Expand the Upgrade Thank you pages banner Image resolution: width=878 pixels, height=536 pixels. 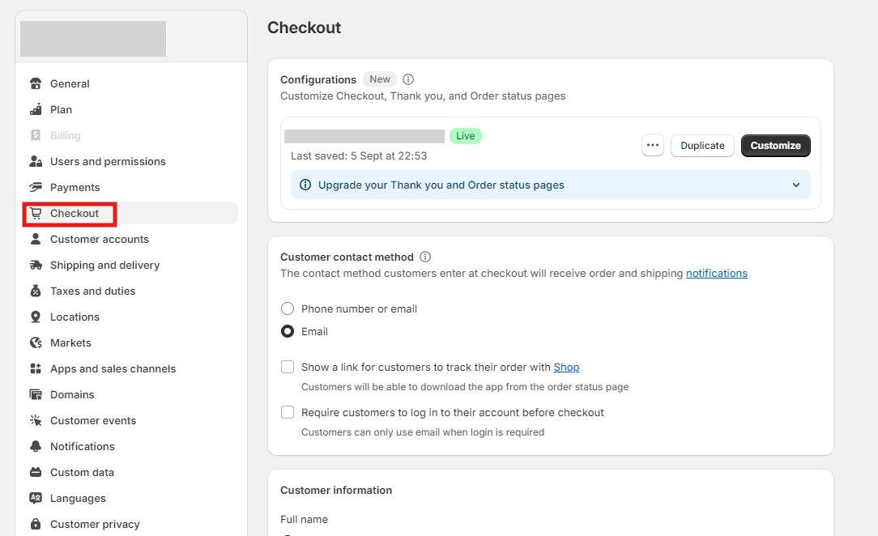(x=795, y=185)
